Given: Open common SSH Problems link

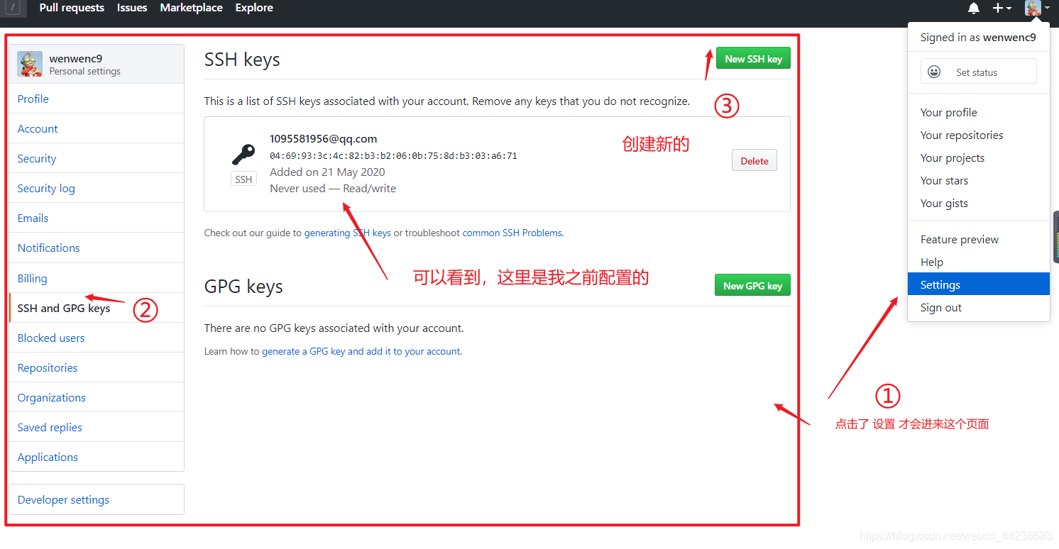Looking at the screenshot, I should pyautogui.click(x=512, y=233).
